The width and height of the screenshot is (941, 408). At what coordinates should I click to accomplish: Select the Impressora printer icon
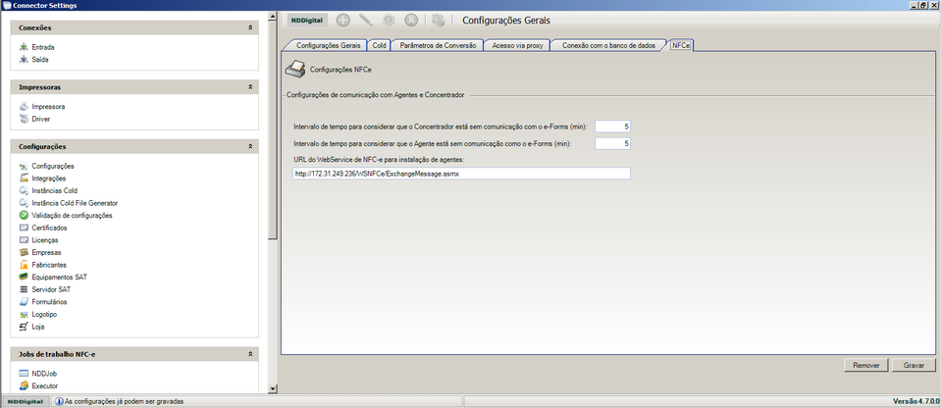pyautogui.click(x=24, y=106)
